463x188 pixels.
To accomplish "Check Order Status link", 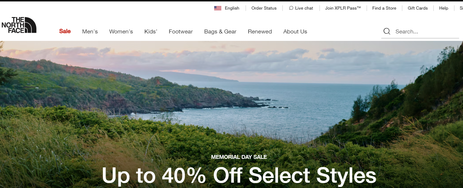I will pyautogui.click(x=264, y=8).
